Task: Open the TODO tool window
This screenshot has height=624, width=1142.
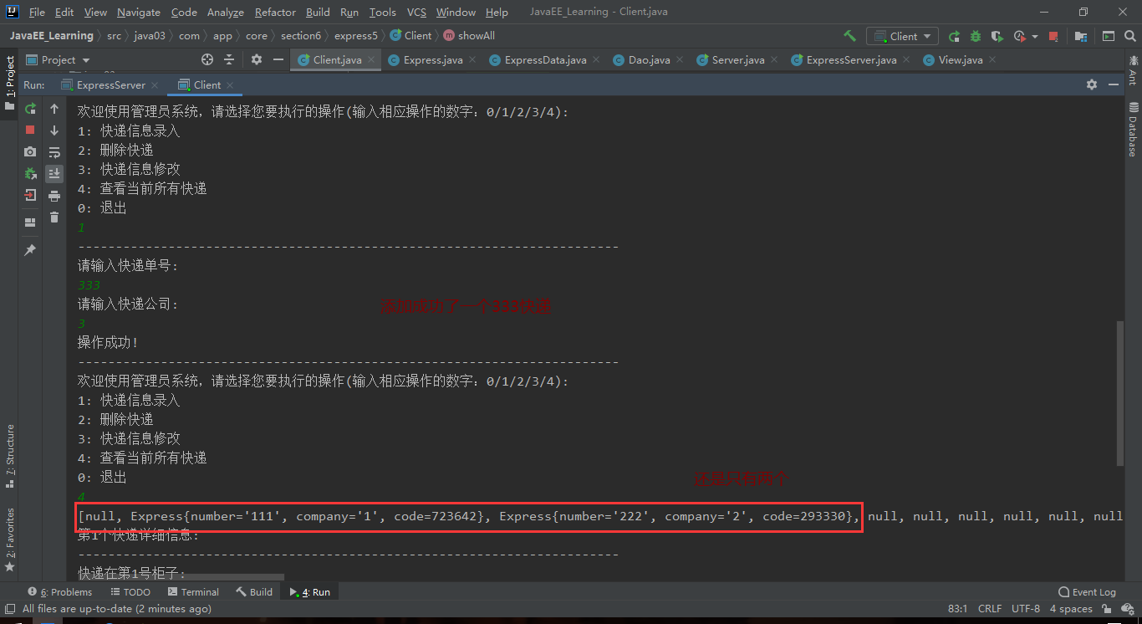Action: (x=130, y=591)
